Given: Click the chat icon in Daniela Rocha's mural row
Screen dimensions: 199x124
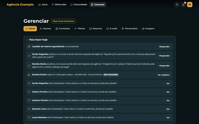Looking at the screenshot, I should [x=29, y=66].
